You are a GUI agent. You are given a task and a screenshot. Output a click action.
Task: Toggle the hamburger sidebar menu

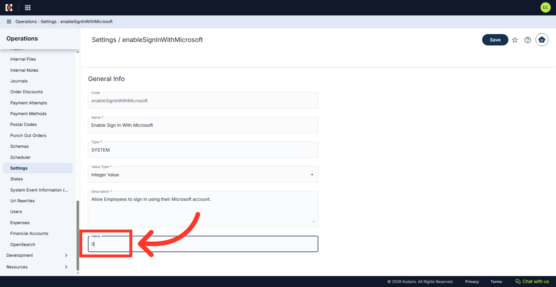pyautogui.click(x=9, y=22)
